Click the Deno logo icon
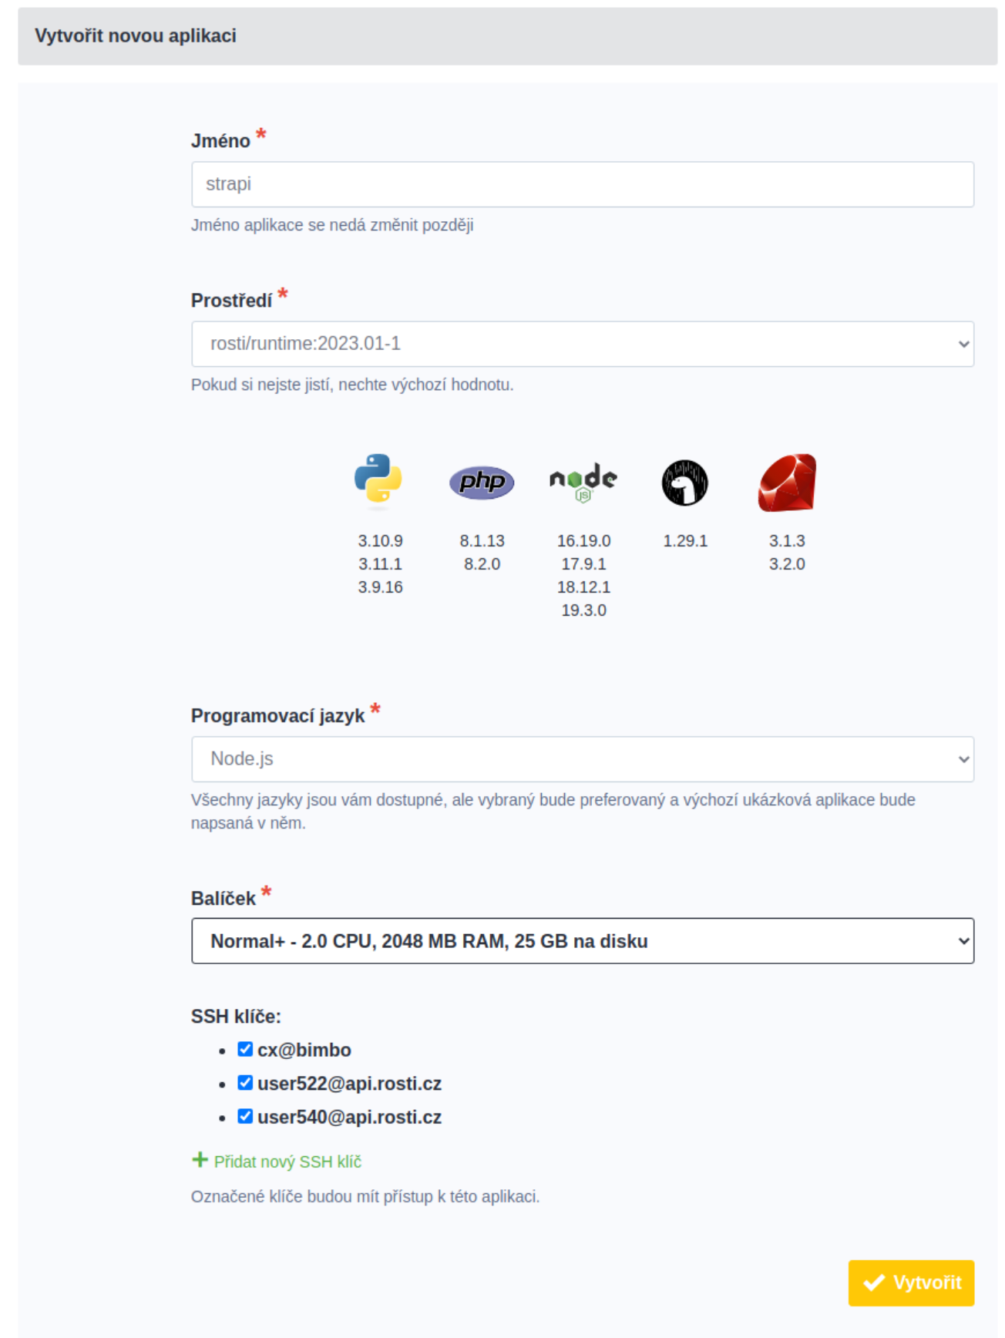Image resolution: width=1005 pixels, height=1338 pixels. click(x=684, y=483)
